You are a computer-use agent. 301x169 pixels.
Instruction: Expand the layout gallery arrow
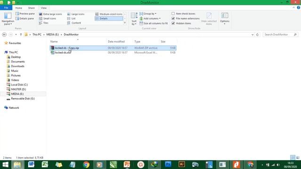point(125,23)
